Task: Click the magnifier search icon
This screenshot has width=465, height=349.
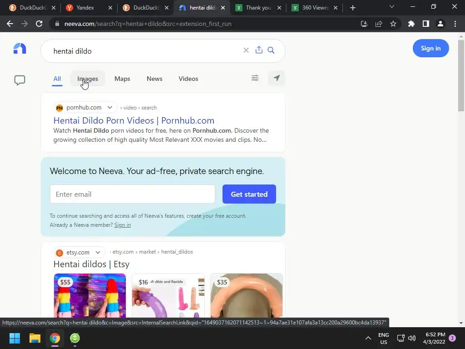Action: click(271, 50)
